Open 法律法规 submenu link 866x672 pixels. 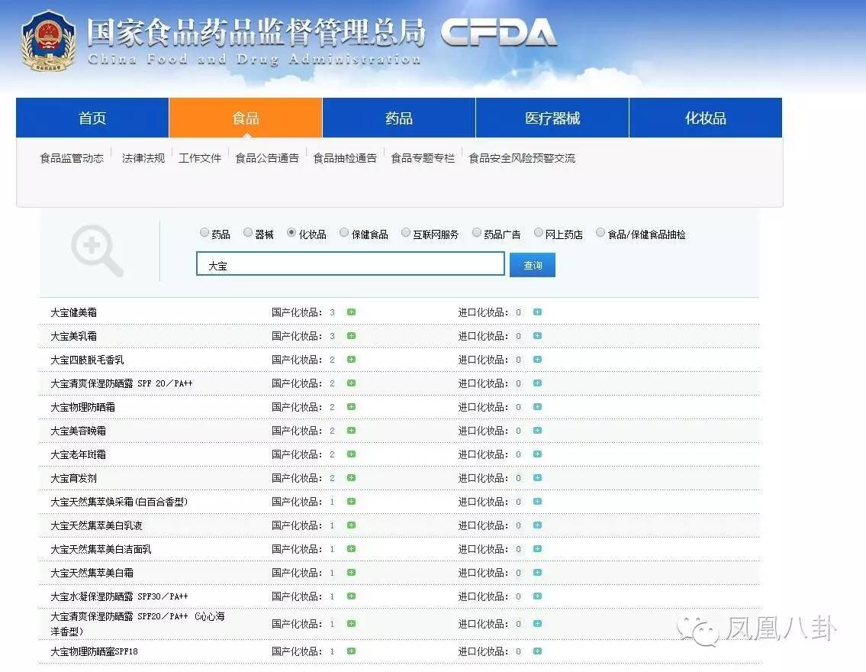pyautogui.click(x=143, y=158)
